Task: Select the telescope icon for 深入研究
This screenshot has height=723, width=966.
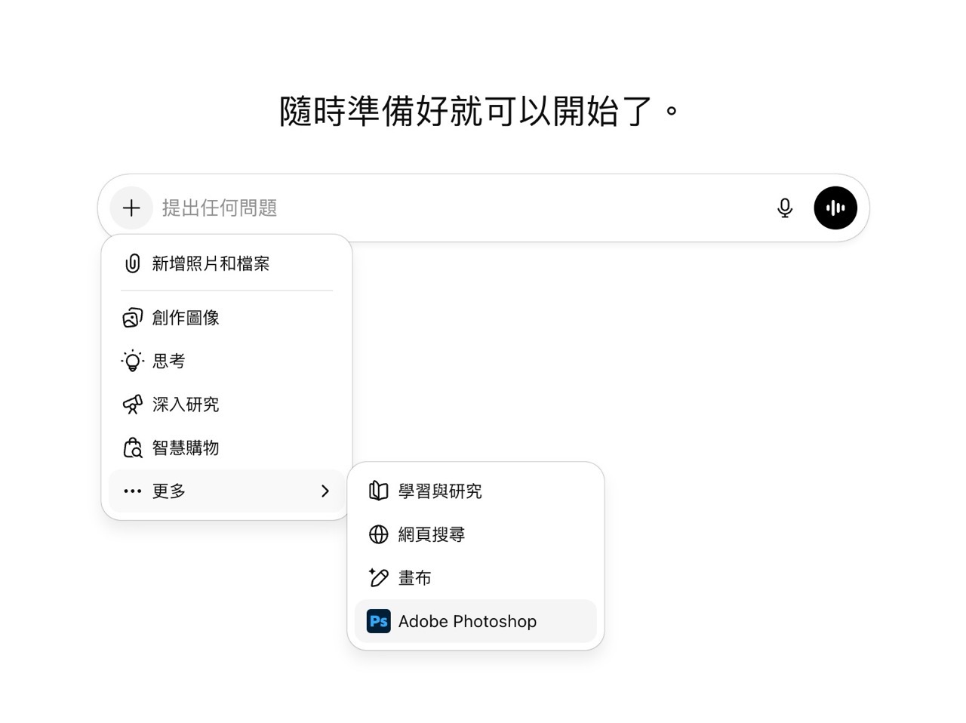Action: point(132,405)
